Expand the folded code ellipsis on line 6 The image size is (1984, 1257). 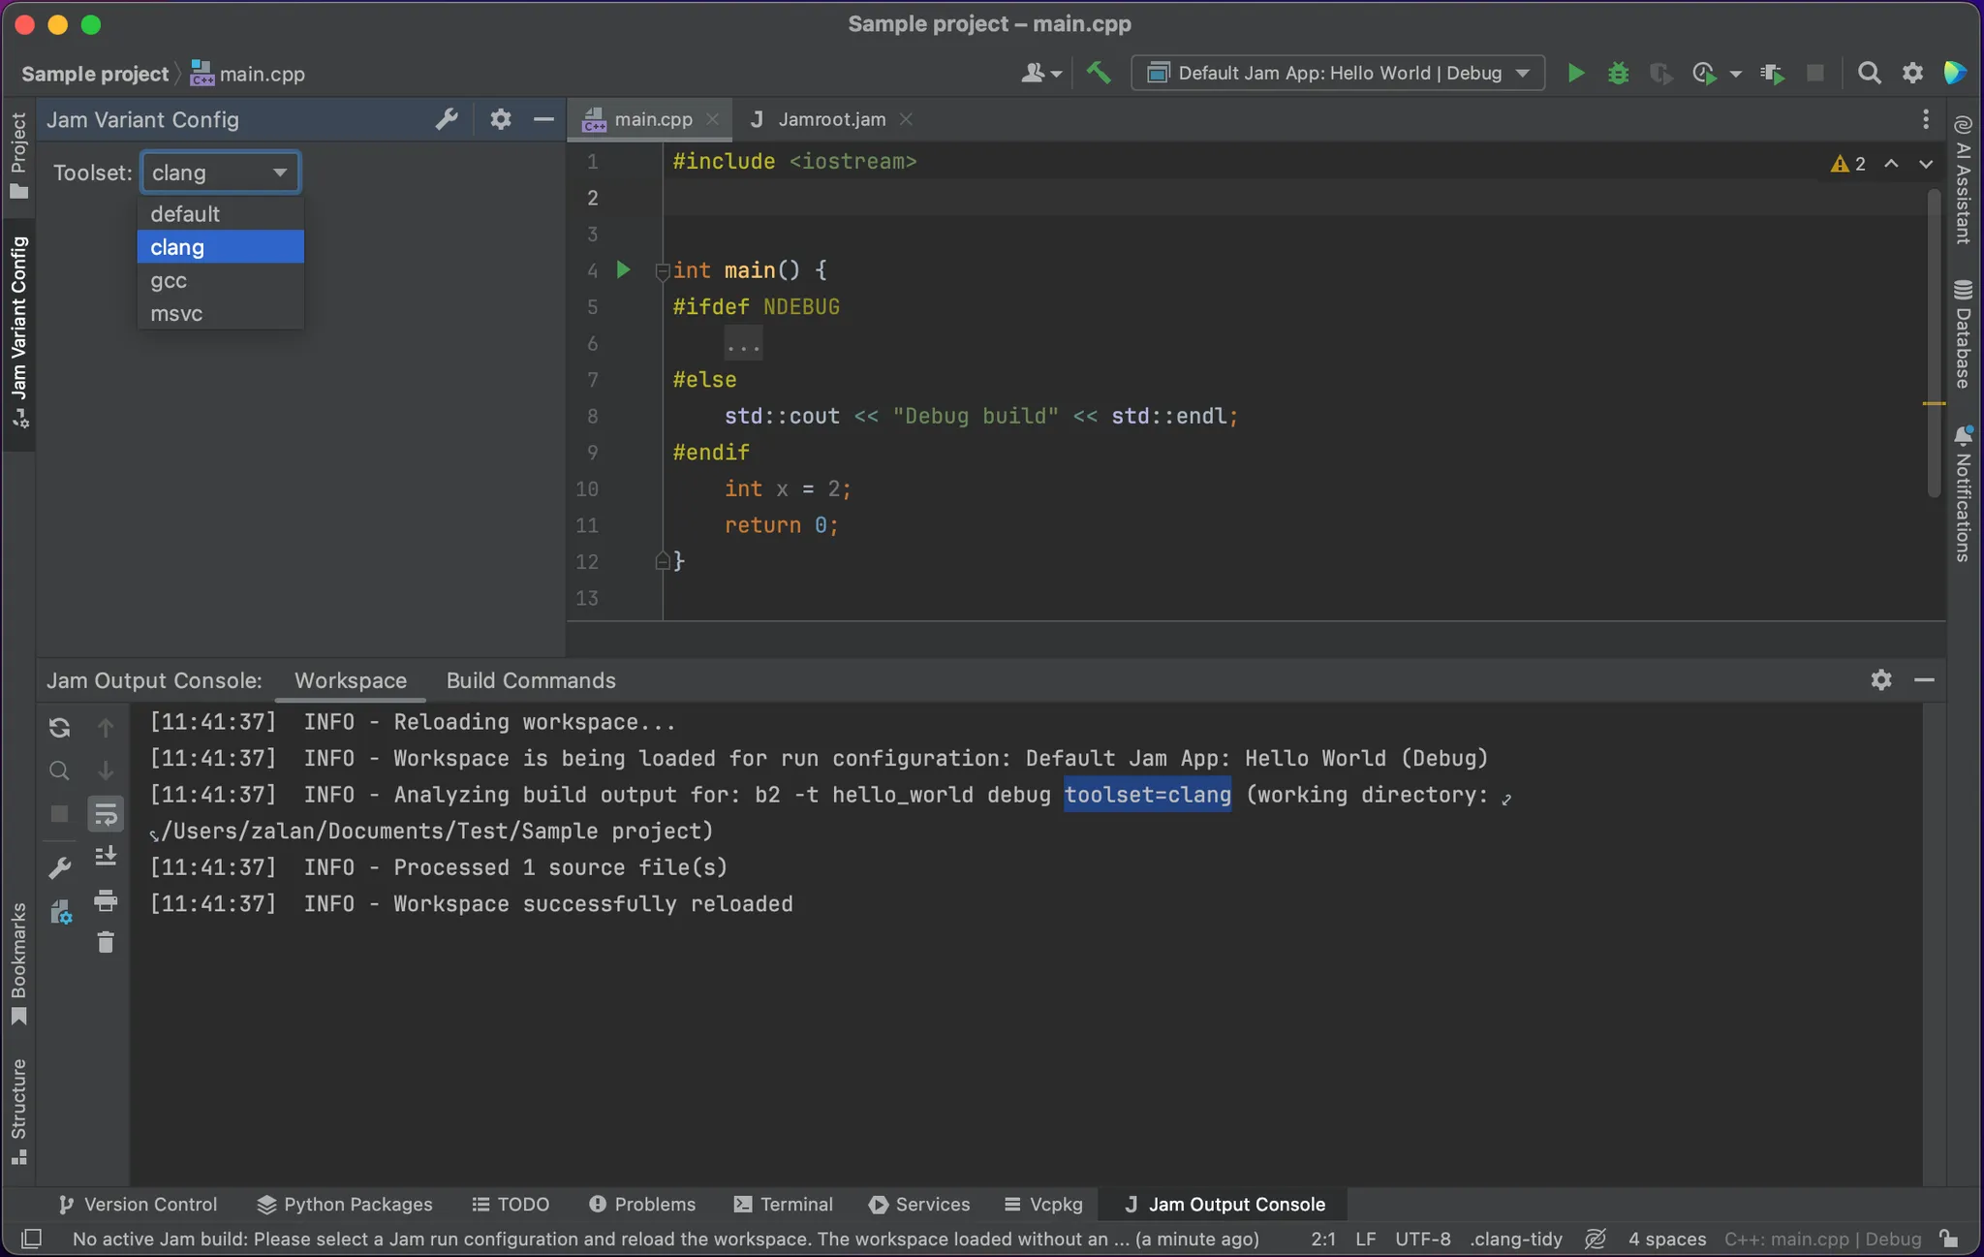pyautogui.click(x=744, y=344)
